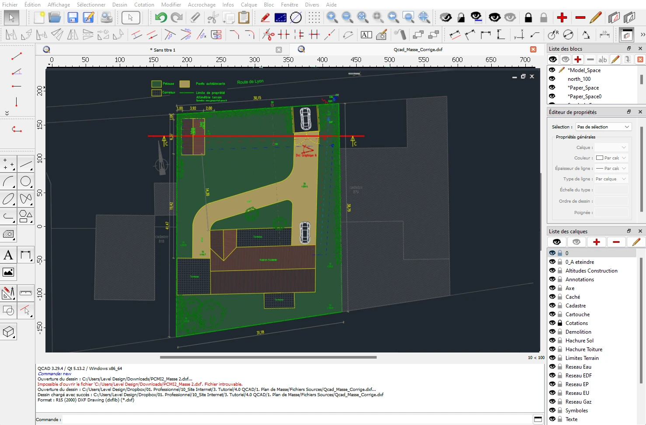Click the Commande input field
Image resolution: width=646 pixels, height=425 pixels.
pyautogui.click(x=297, y=419)
